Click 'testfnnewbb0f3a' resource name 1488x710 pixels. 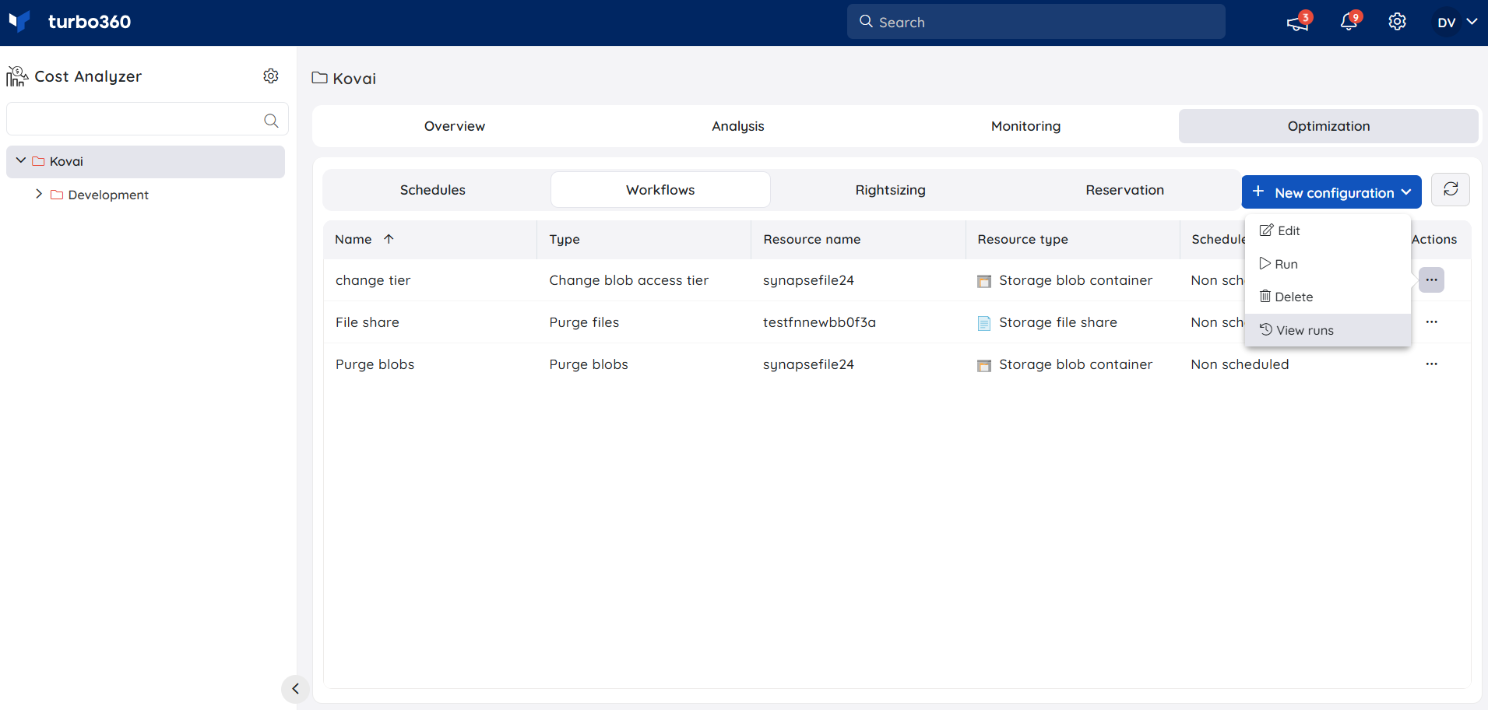pos(819,322)
